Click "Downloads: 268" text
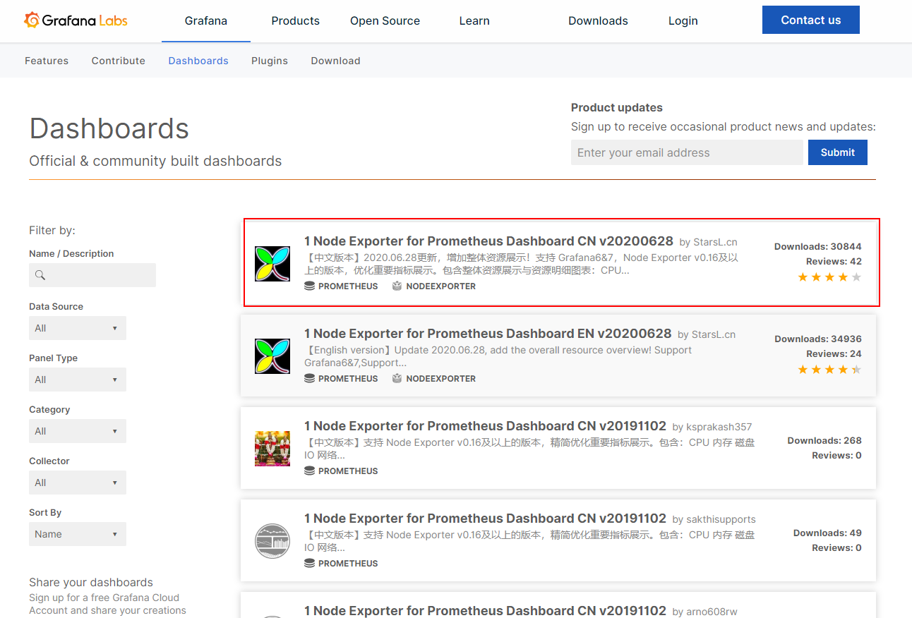 [x=824, y=441]
